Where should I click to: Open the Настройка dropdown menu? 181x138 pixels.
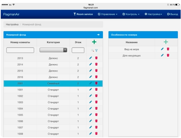click(x=153, y=14)
